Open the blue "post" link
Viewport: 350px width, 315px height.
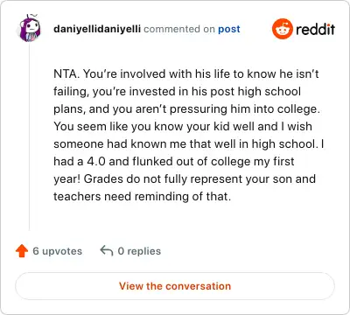point(229,29)
